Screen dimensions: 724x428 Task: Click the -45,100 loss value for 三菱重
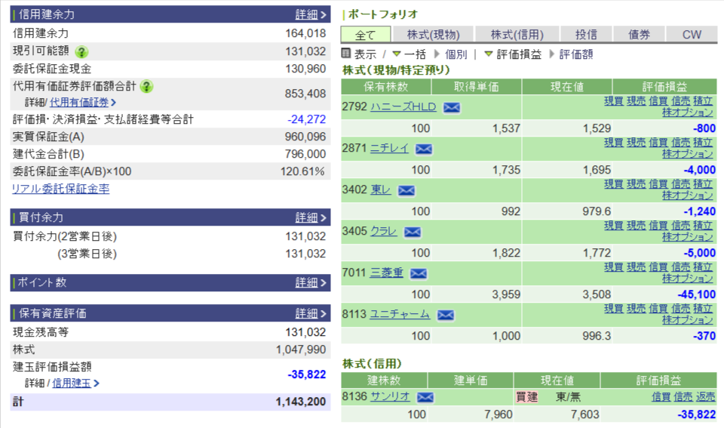pyautogui.click(x=696, y=294)
